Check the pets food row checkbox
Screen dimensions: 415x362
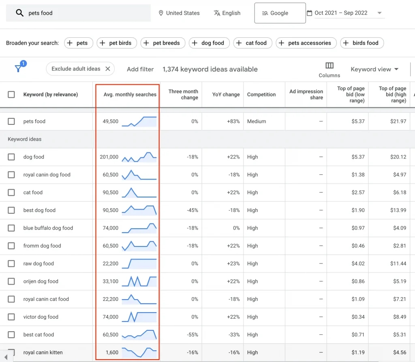click(x=11, y=121)
